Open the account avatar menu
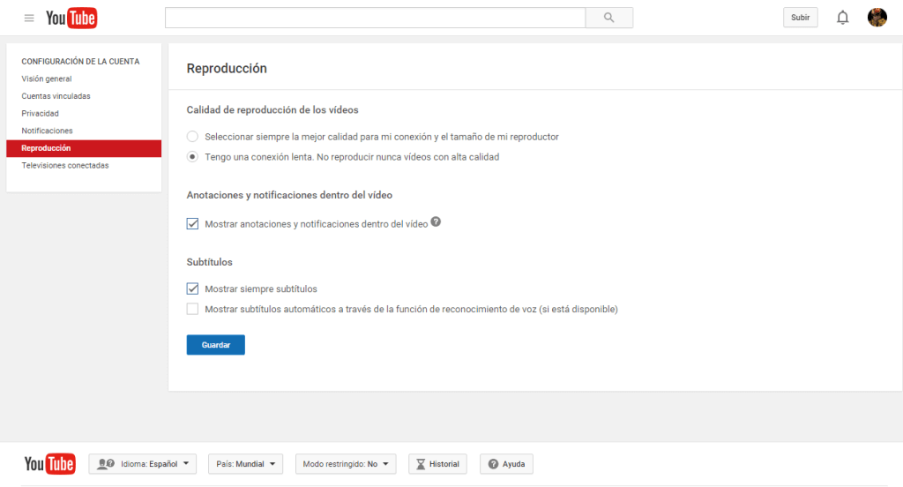This screenshot has height=487, width=903. pyautogui.click(x=877, y=18)
